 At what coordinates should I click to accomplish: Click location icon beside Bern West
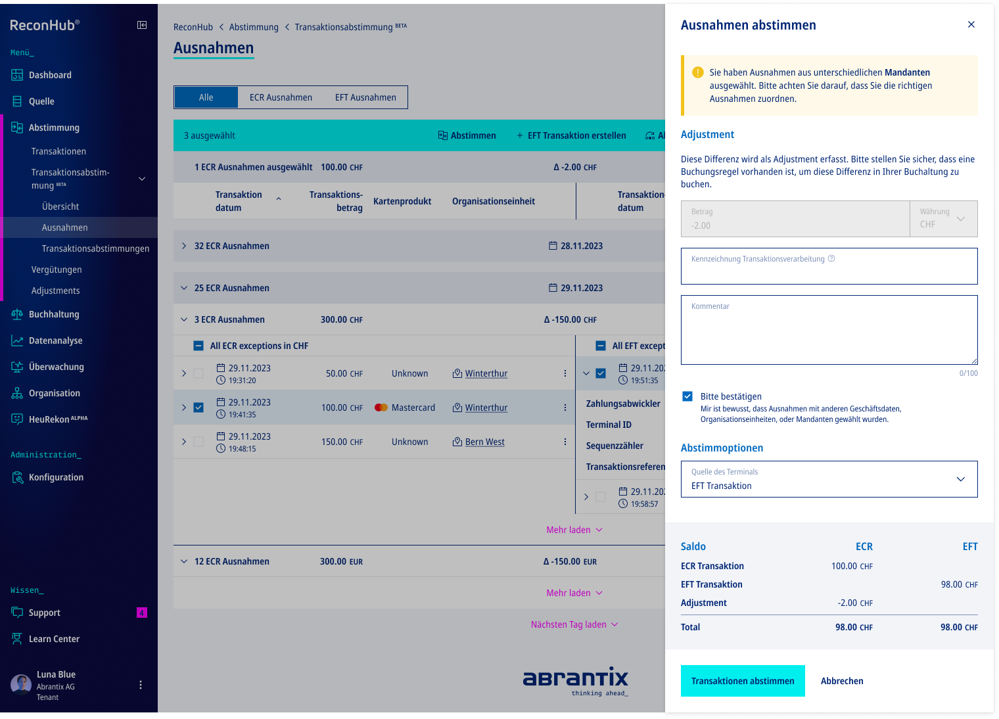[457, 442]
